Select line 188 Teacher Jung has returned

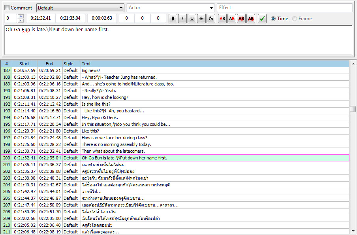[175, 77]
